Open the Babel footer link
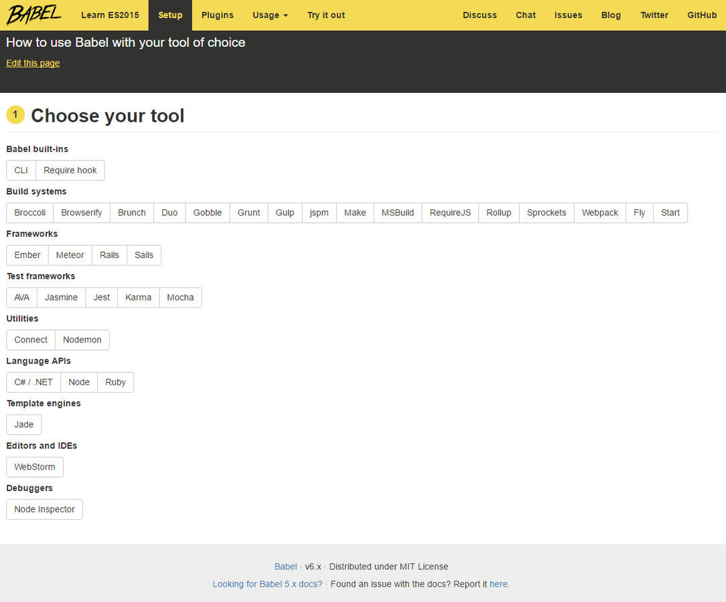Image resolution: width=726 pixels, height=602 pixels. [x=286, y=567]
